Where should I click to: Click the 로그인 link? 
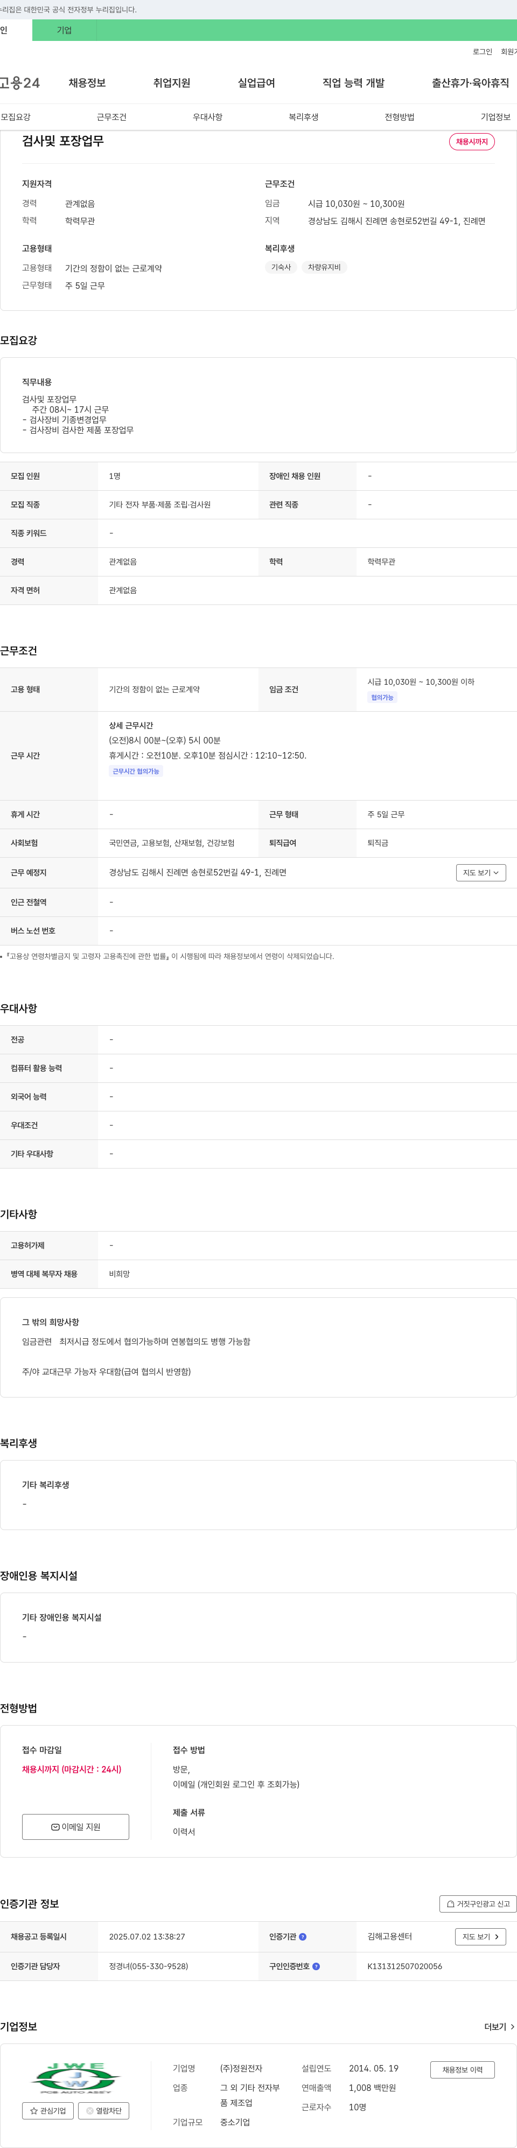point(482,52)
